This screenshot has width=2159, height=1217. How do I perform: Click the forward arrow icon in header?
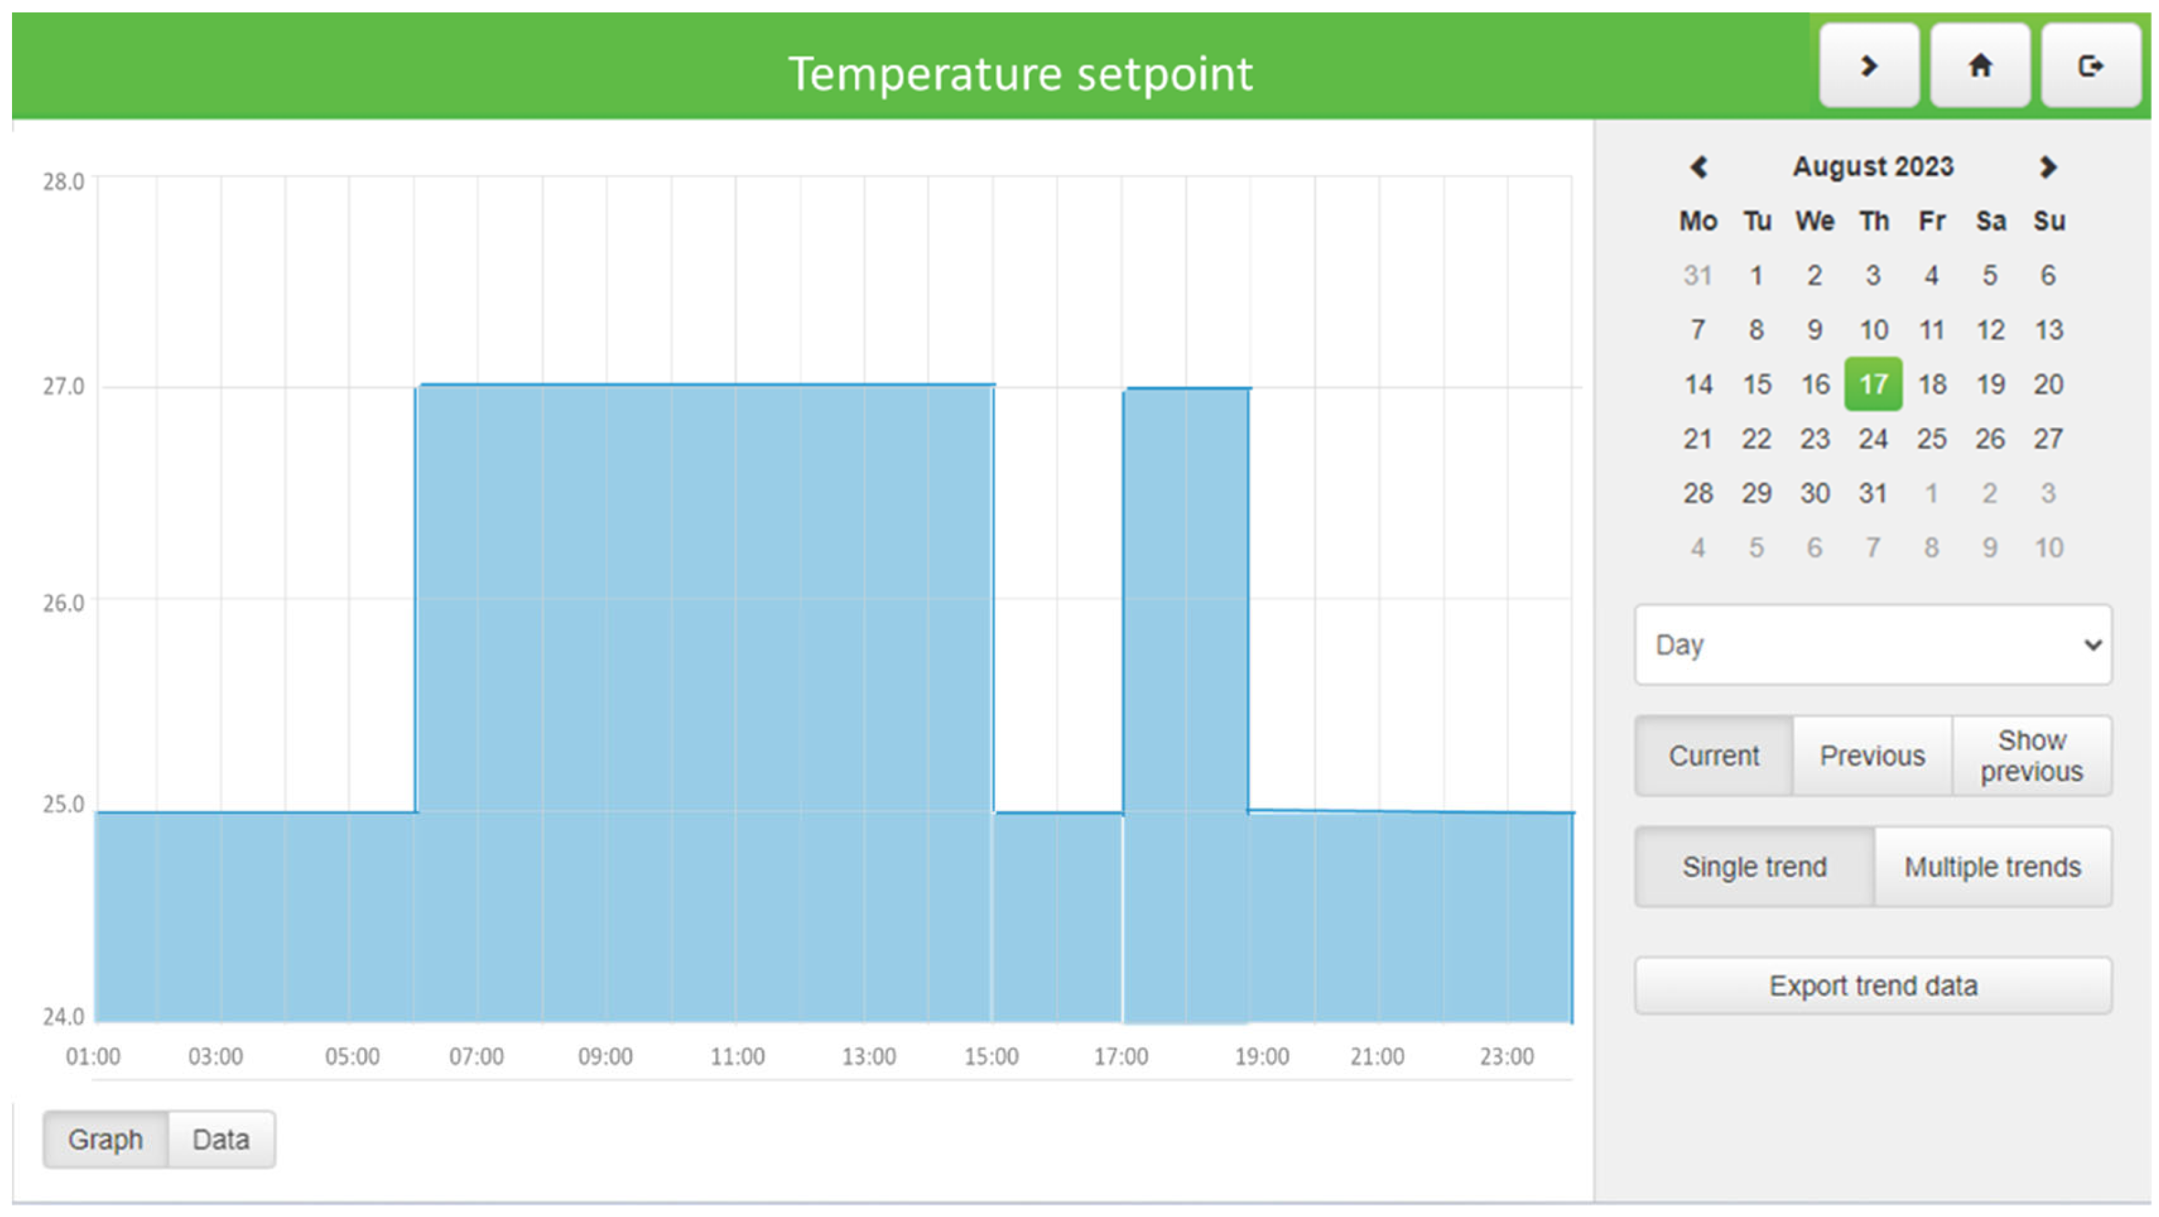point(1868,65)
